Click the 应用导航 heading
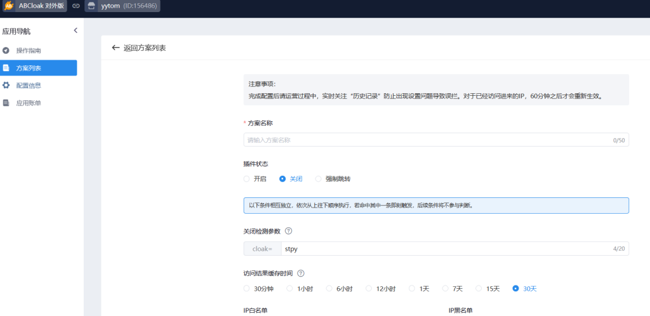The image size is (650, 316). (x=17, y=31)
